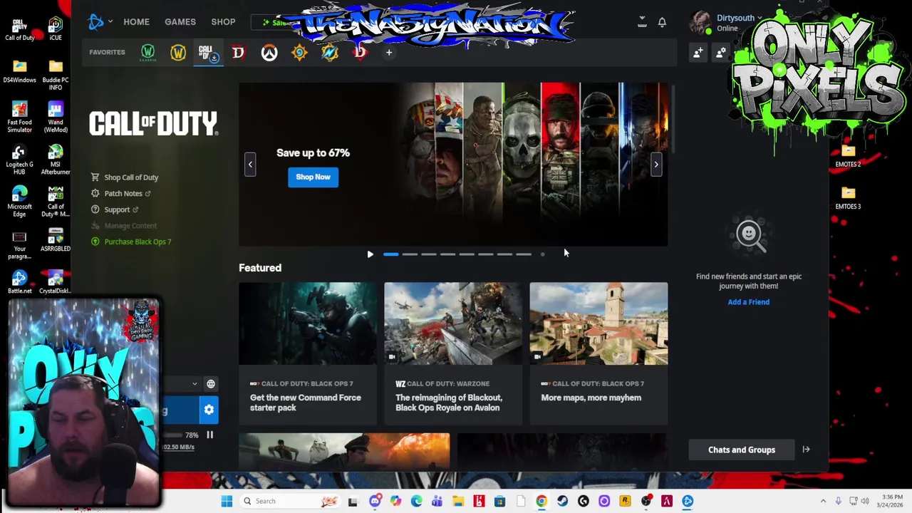Open the Battle.net downloads tray icon
This screenshot has height=513, width=912.
(x=642, y=21)
